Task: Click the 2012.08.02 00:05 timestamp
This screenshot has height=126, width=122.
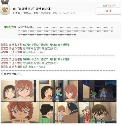Action: click(67, 13)
